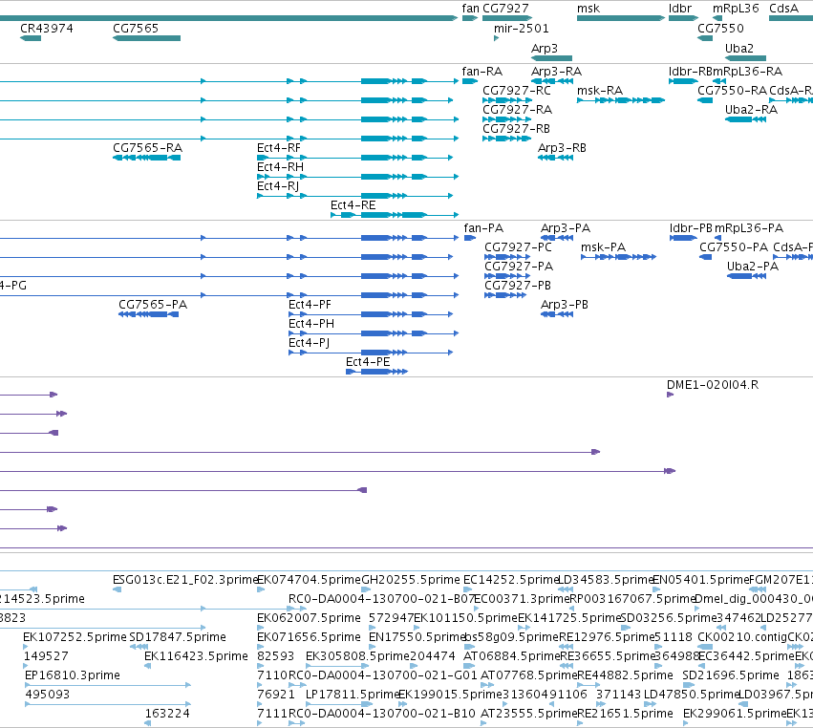Click the Ect4-RE transcript label
Image resolution: width=813 pixels, height=728 pixels.
point(353,205)
